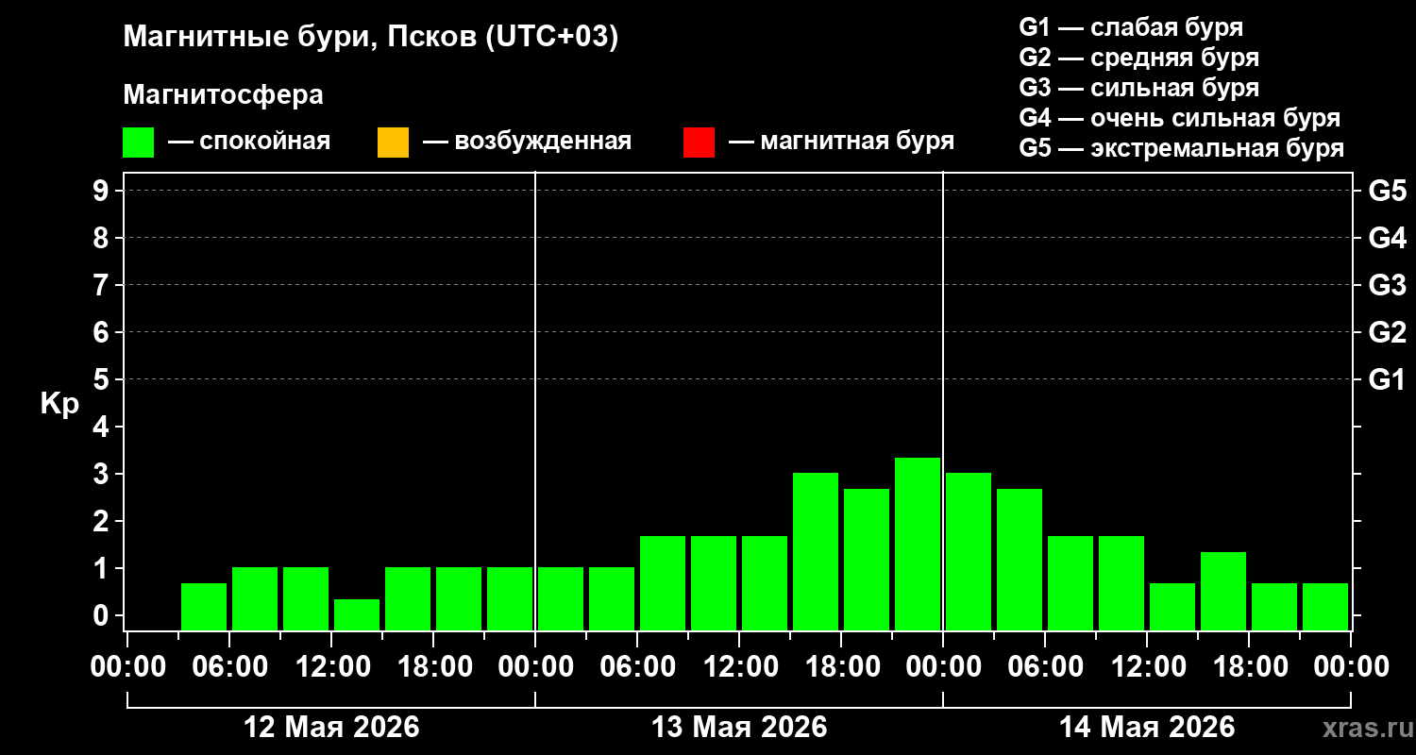Click the 13 May 15:00–18:00 bar at Kp 3
Screen dimensions: 1416x755
816,551
